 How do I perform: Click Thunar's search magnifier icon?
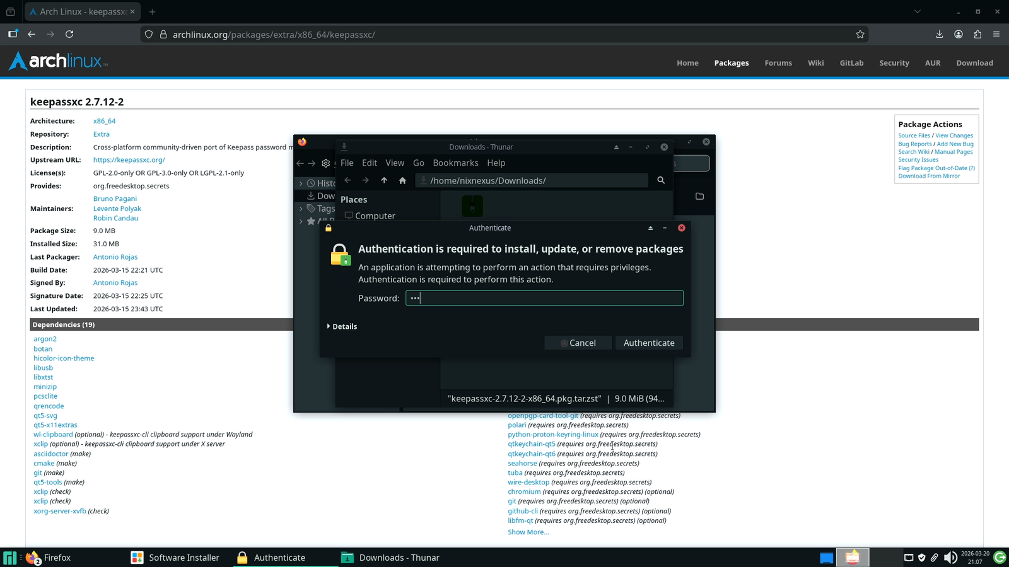coord(661,180)
